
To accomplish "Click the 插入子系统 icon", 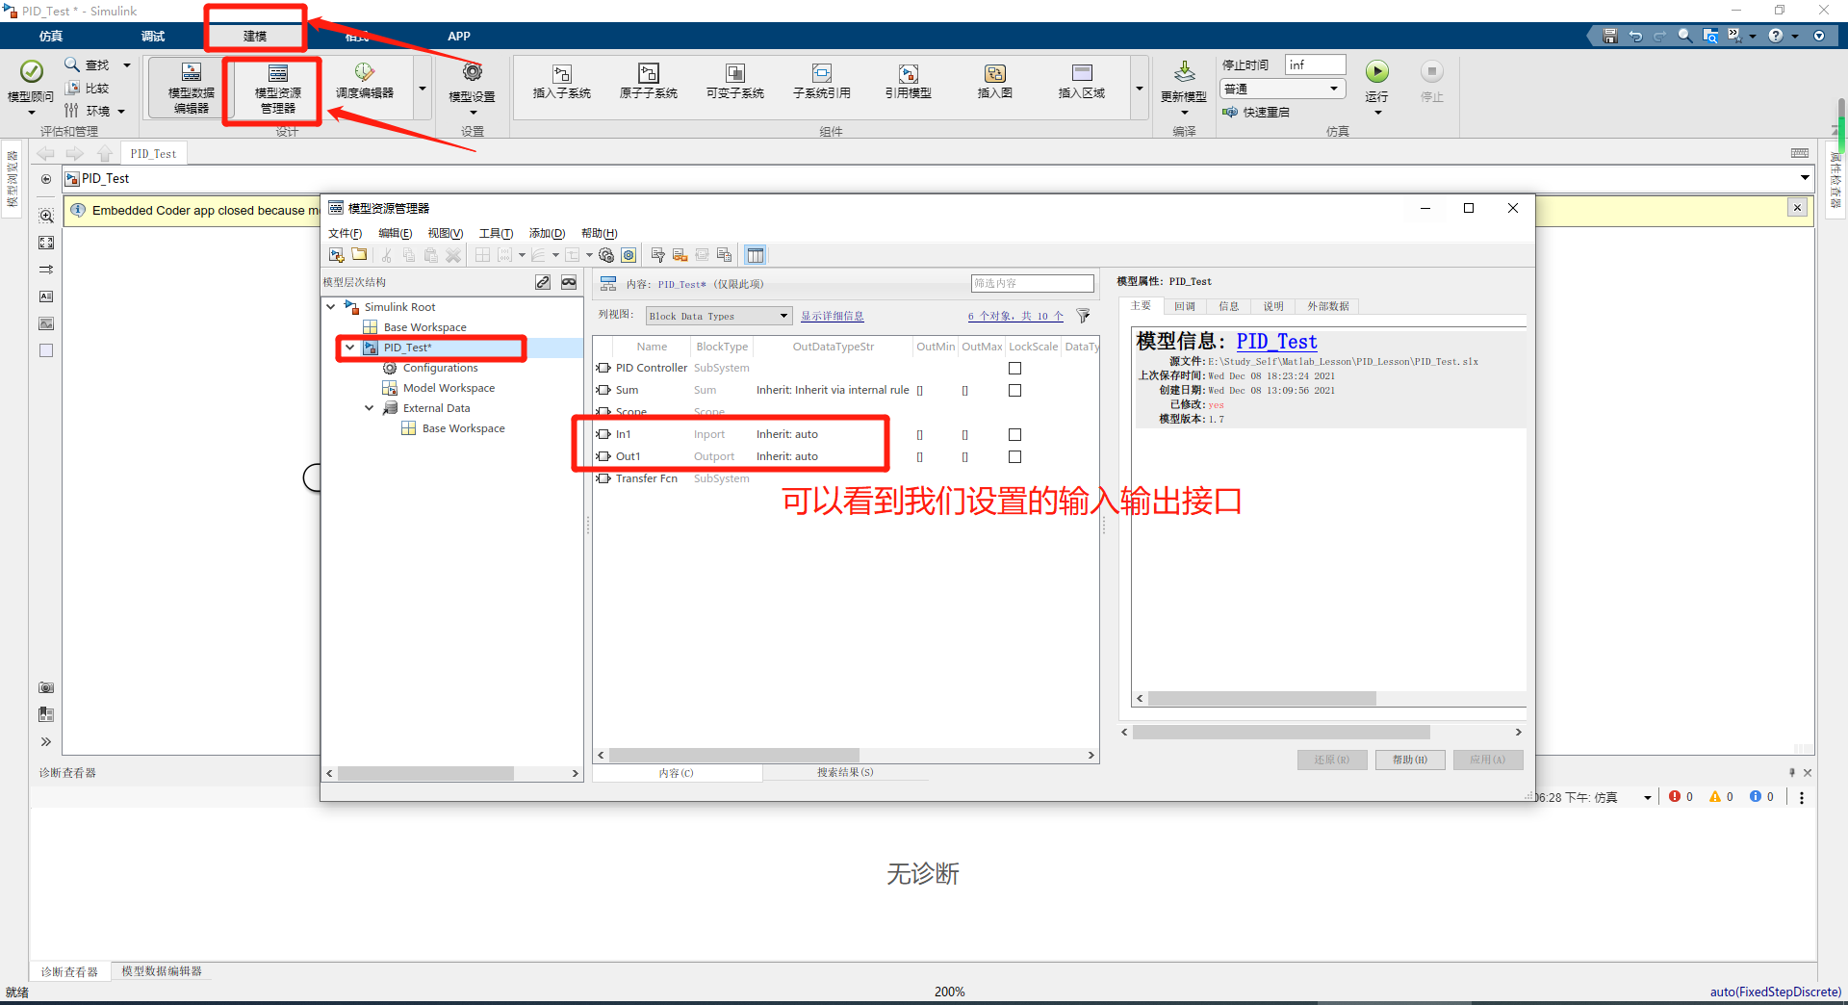I will [561, 82].
